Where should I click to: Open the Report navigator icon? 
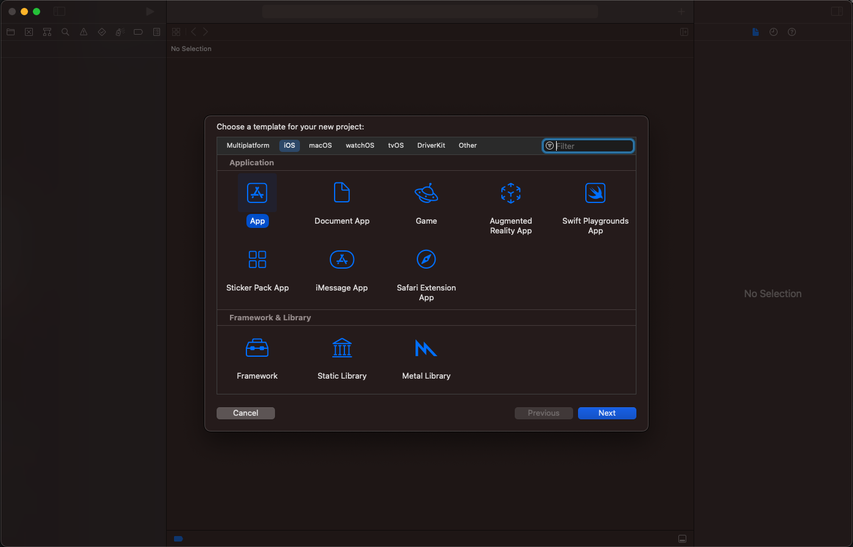[x=157, y=32]
